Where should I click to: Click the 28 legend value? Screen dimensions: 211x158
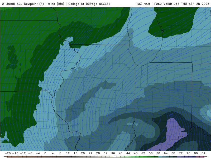pos(98,153)
